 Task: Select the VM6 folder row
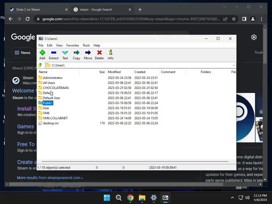[x=46, y=113]
